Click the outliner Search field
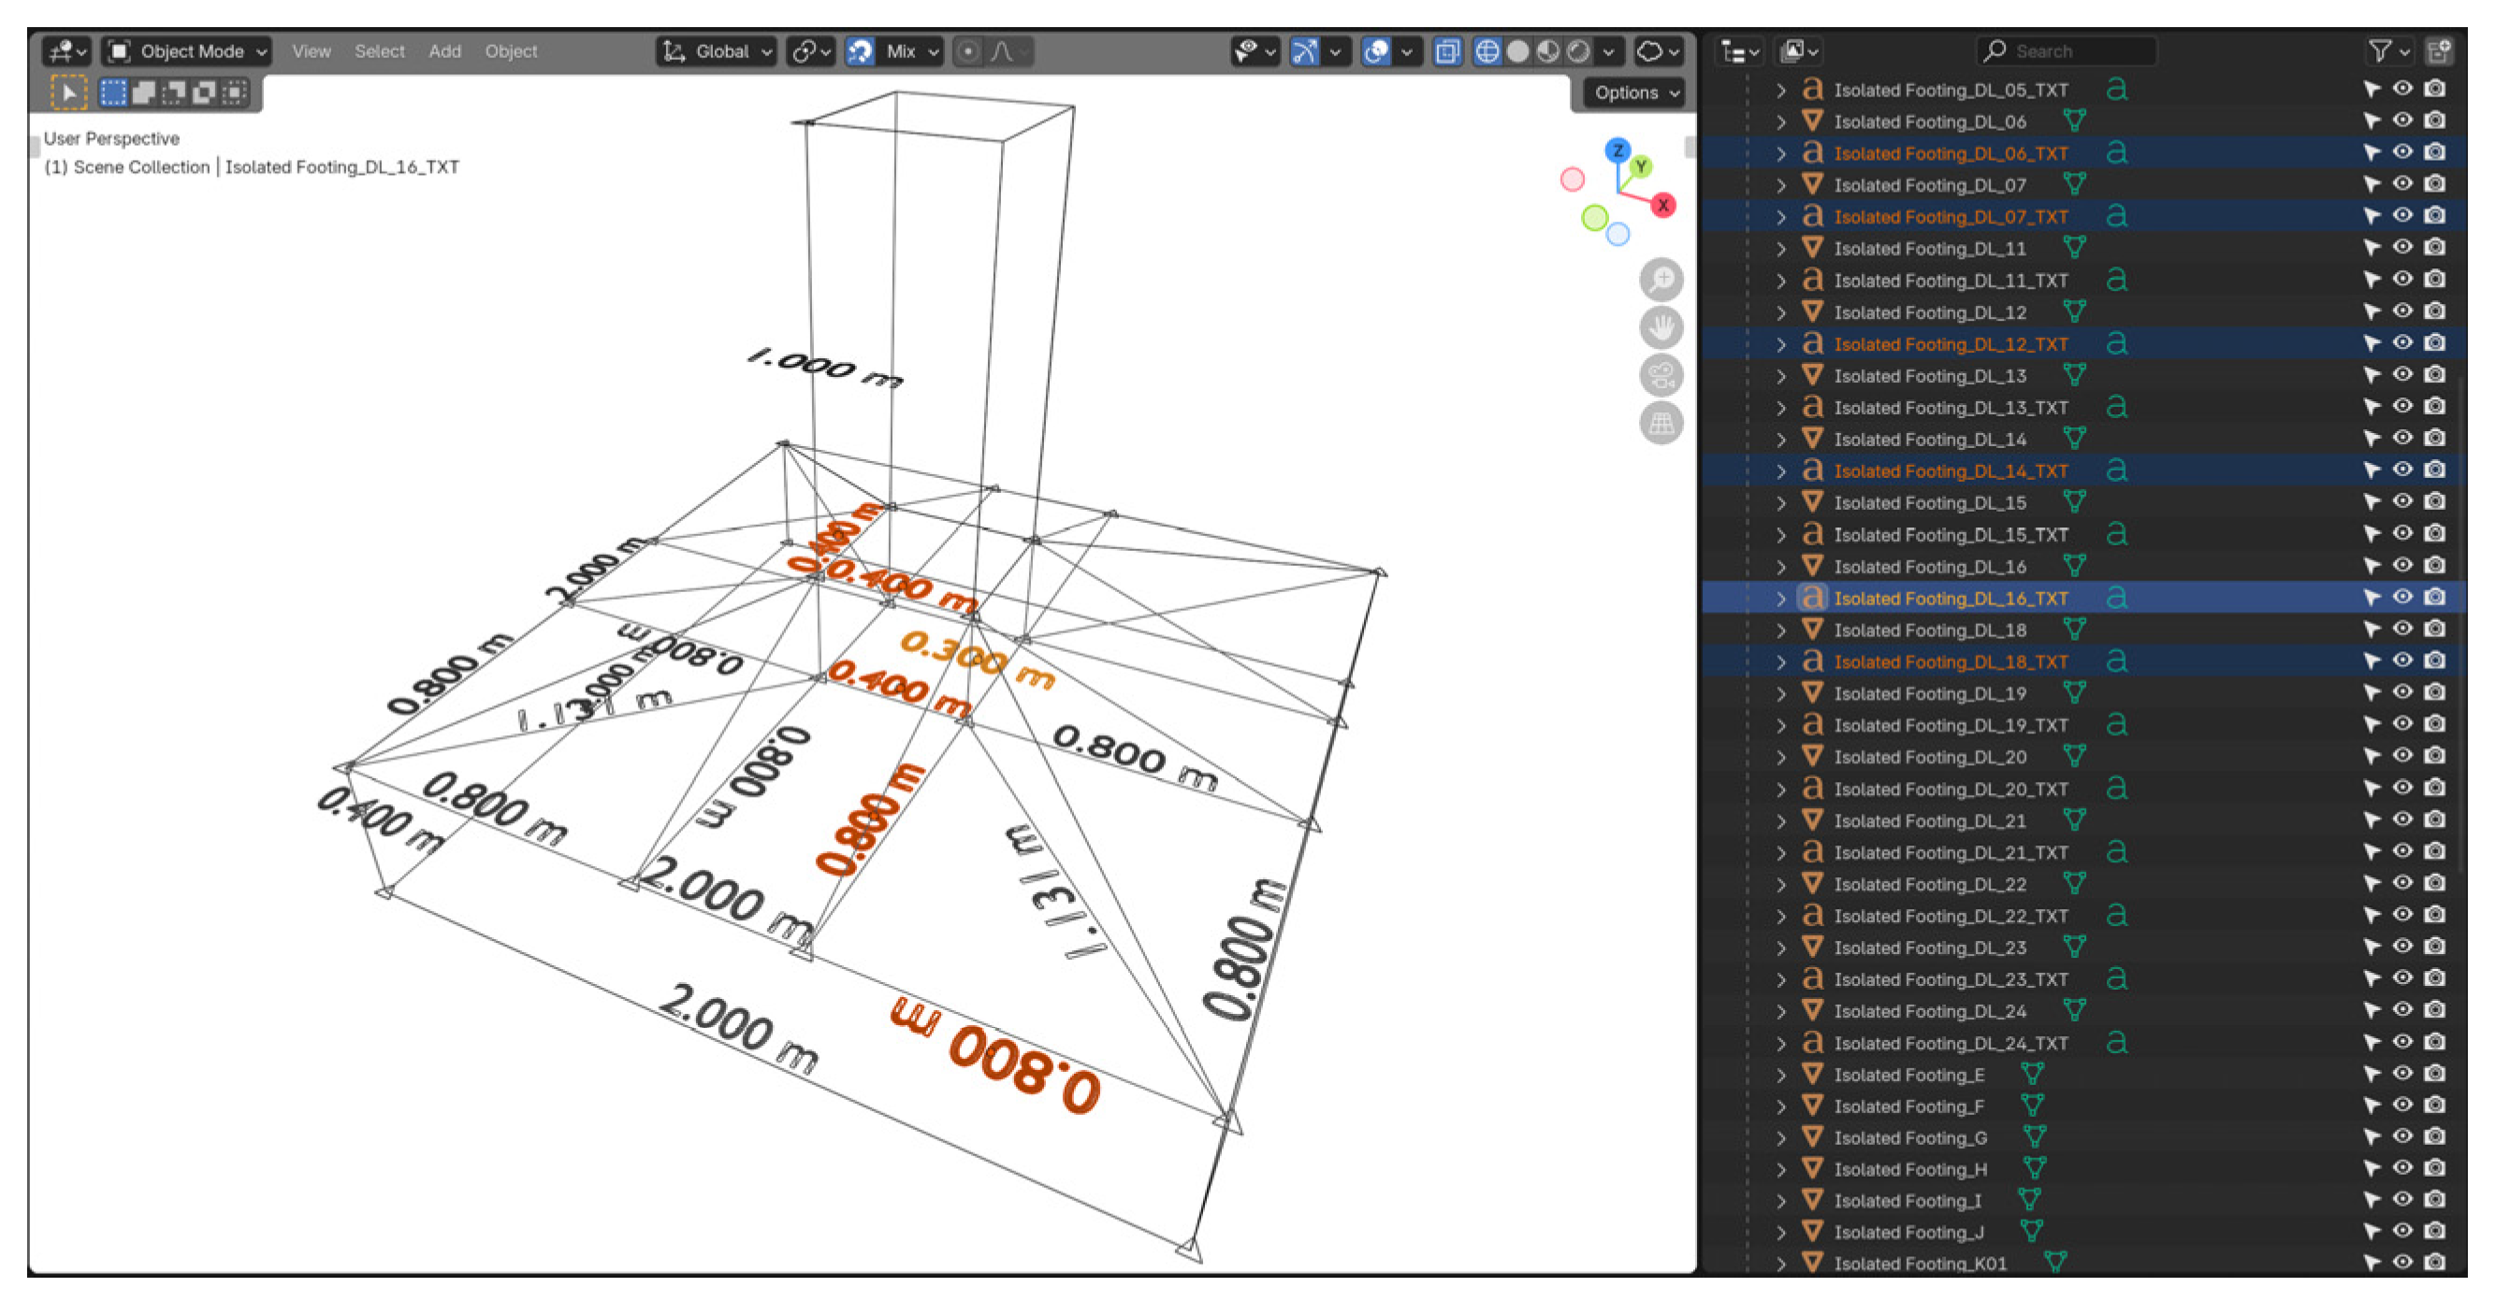2495x1302 pixels. pyautogui.click(x=2067, y=51)
